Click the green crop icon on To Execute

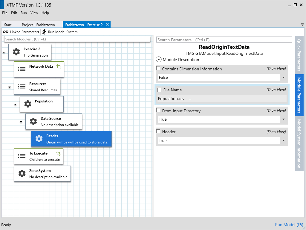click(x=58, y=154)
